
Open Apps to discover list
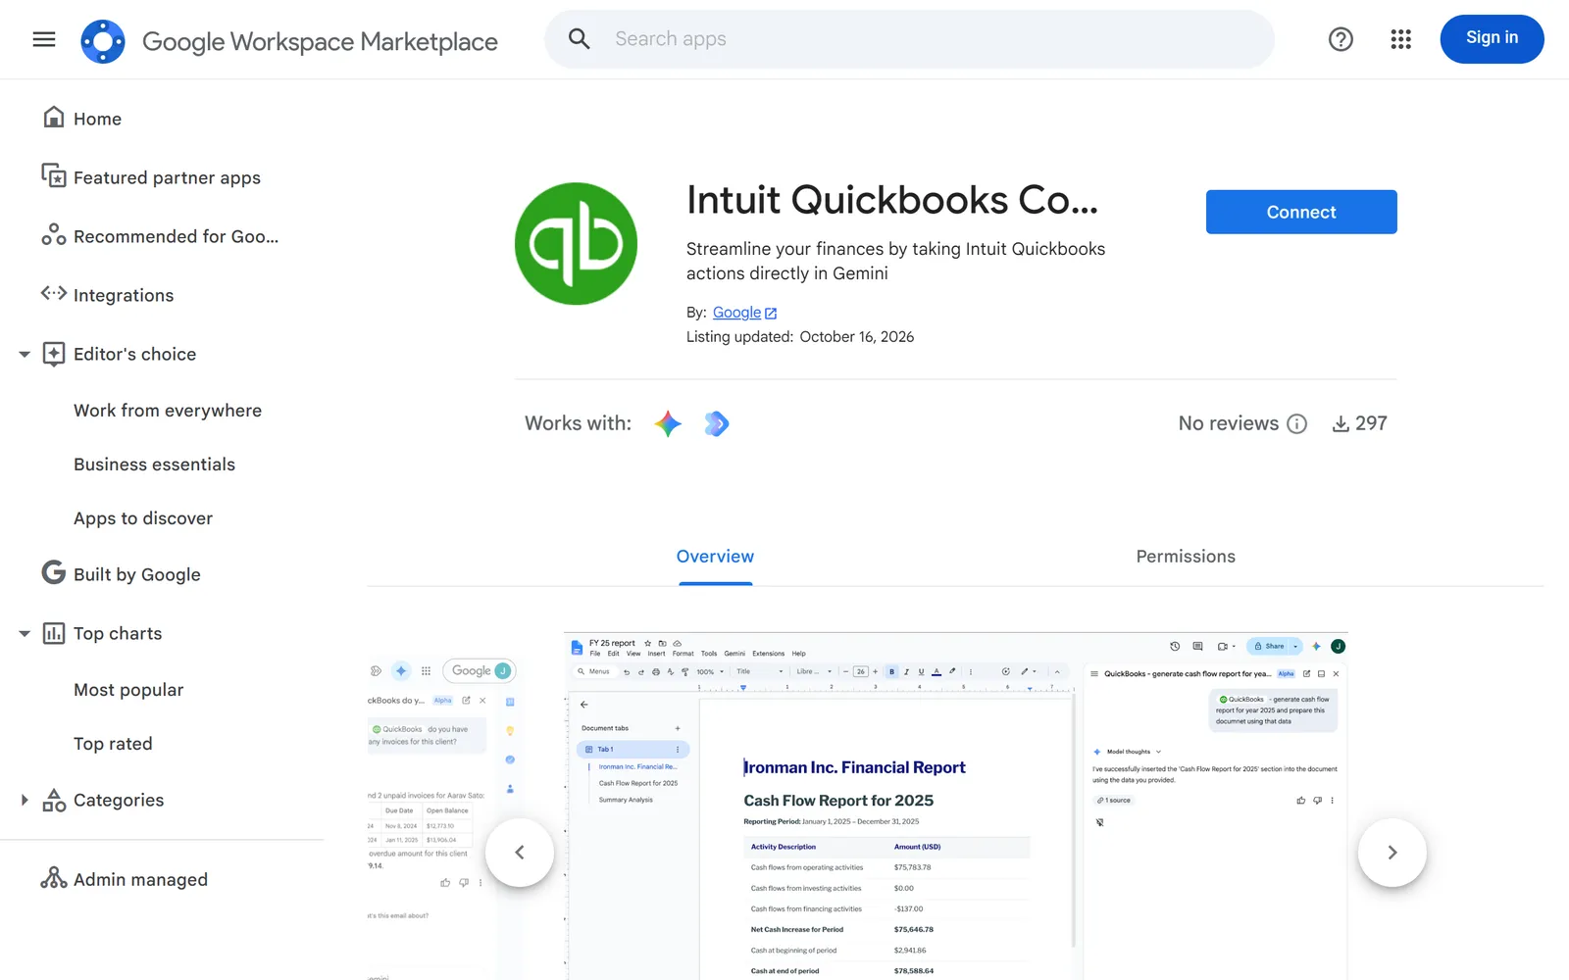[x=143, y=518]
